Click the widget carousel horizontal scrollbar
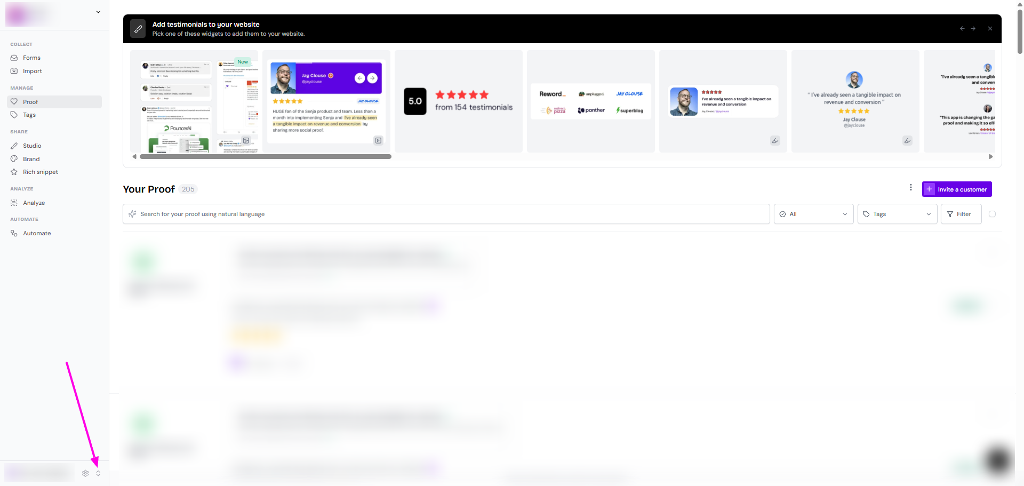 pos(265,157)
